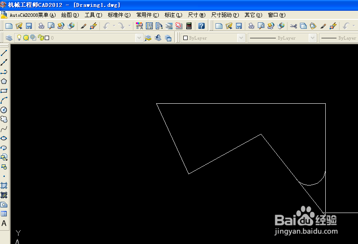Image resolution: width=358 pixels, height=244 pixels.
Task: Open the Layer States Manager icon
Action: click(168, 38)
